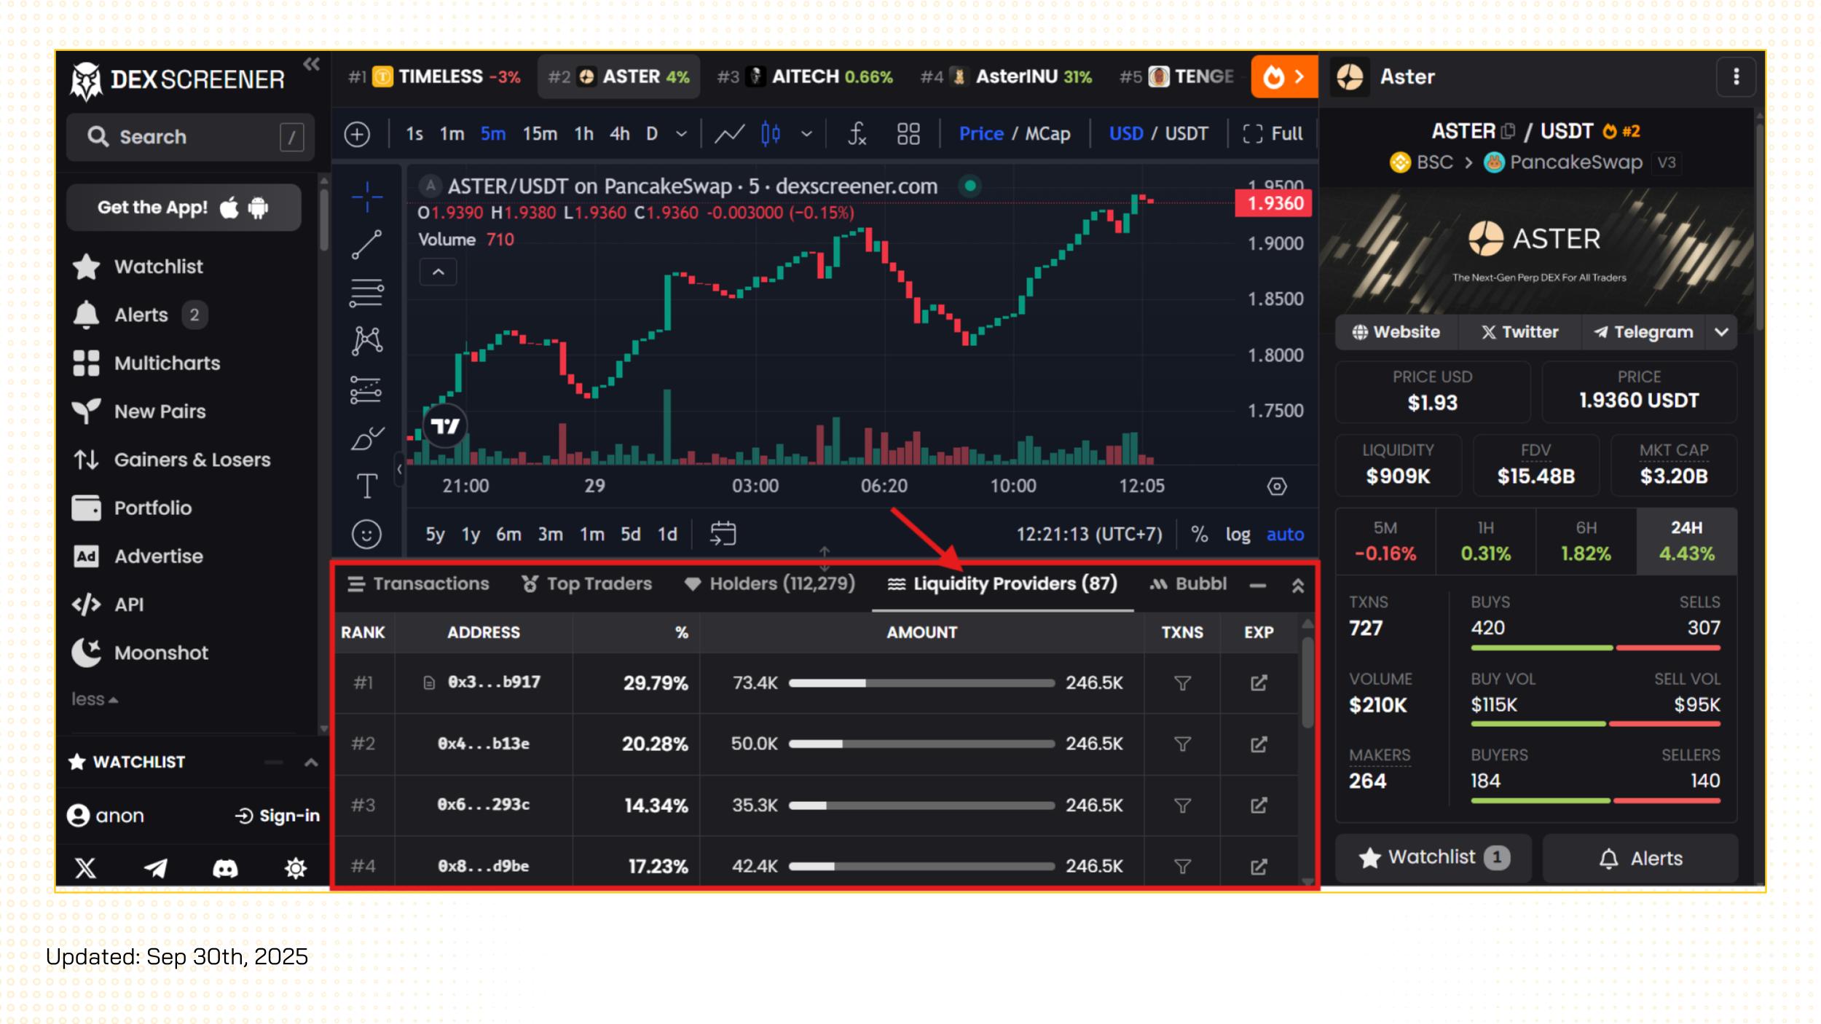Image resolution: width=1821 pixels, height=1024 pixels.
Task: Select the 6H price change stat box
Action: [x=1586, y=541]
